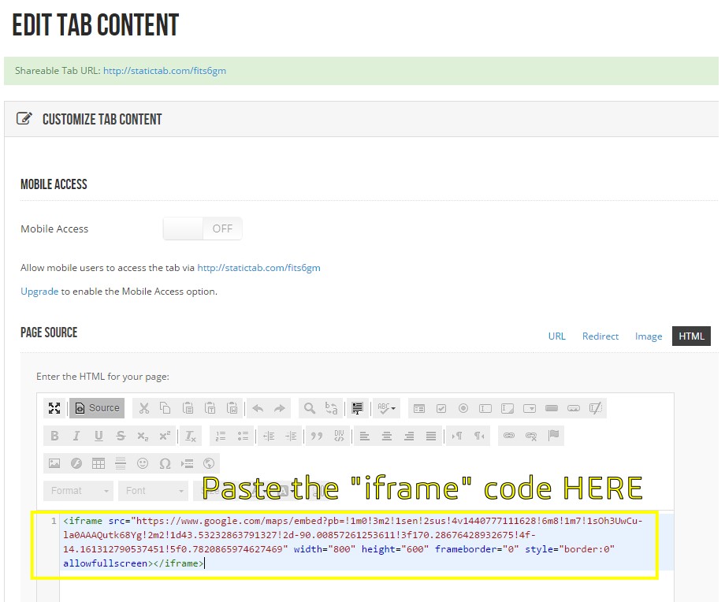Justify the text

[x=431, y=436]
